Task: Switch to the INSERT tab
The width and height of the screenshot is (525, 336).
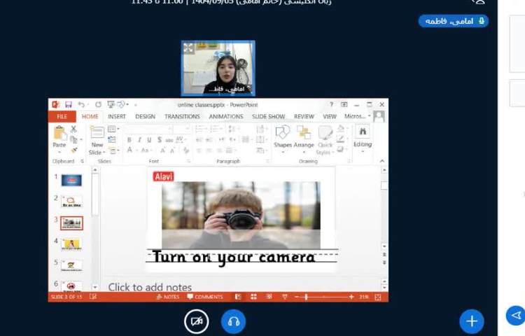Action: pos(117,117)
